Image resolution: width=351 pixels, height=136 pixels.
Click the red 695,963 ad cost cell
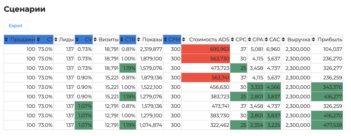[205, 49]
